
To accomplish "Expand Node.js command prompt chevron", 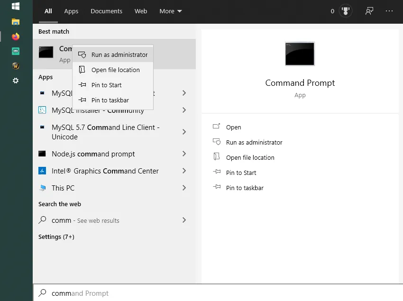I will tap(184, 154).
